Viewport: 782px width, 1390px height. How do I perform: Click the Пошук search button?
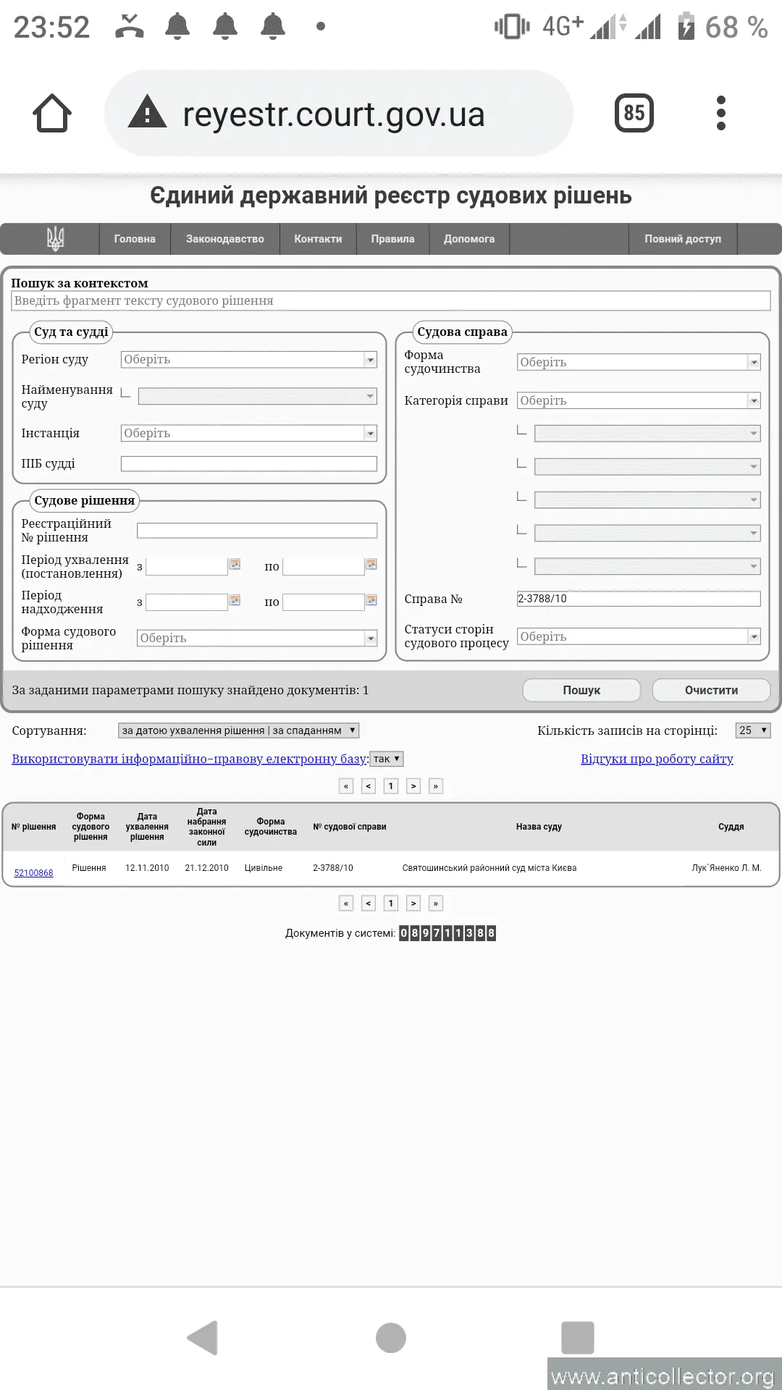click(x=581, y=690)
